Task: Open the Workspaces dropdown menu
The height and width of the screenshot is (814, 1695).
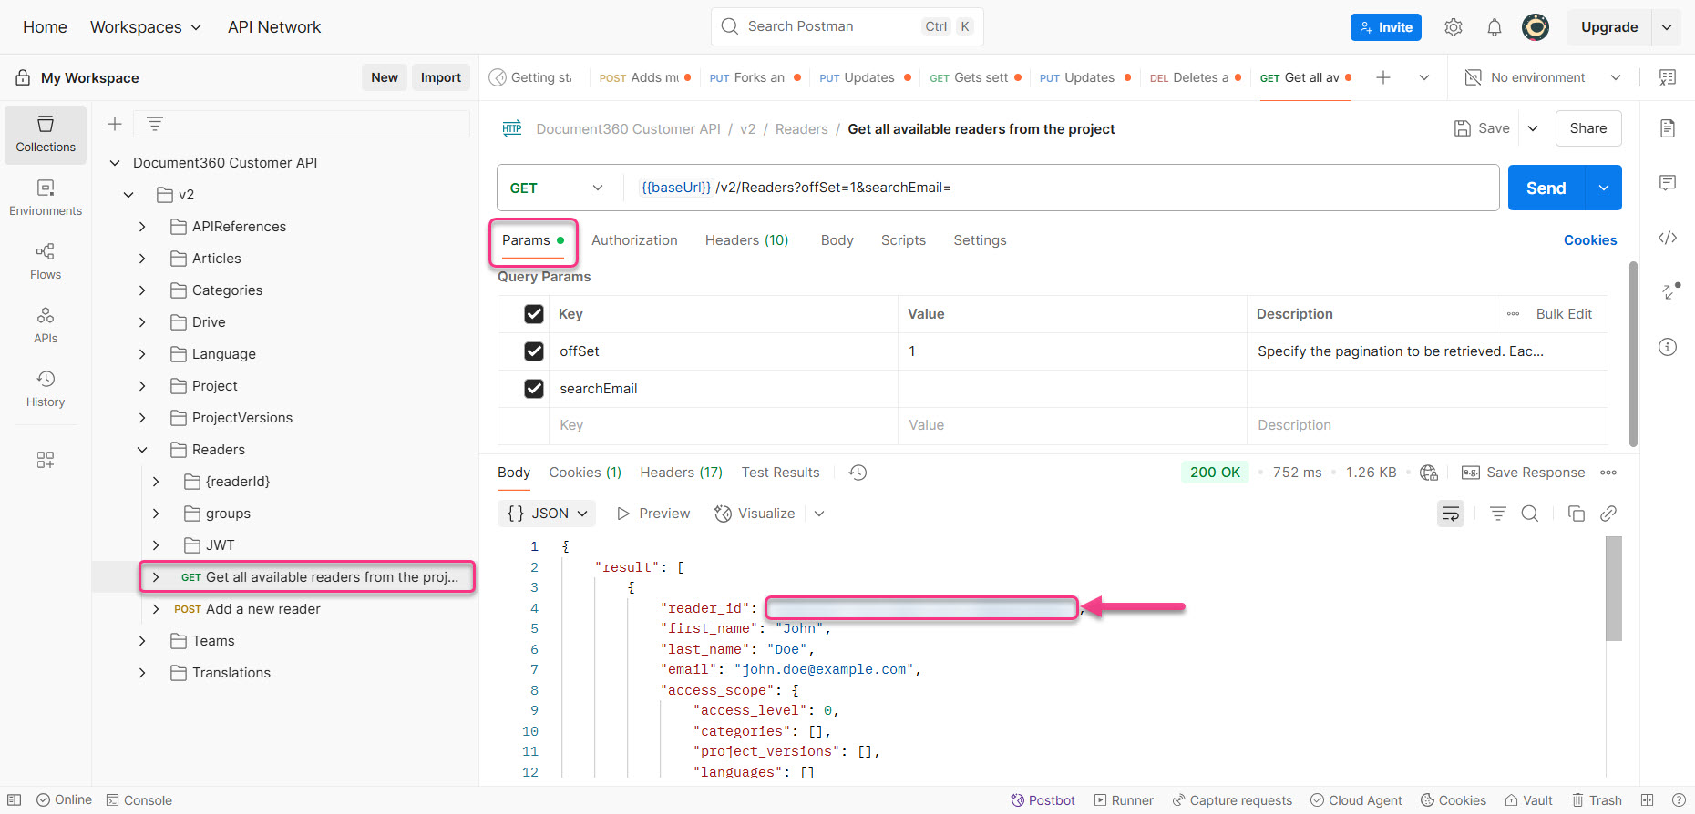Action: coord(146,27)
